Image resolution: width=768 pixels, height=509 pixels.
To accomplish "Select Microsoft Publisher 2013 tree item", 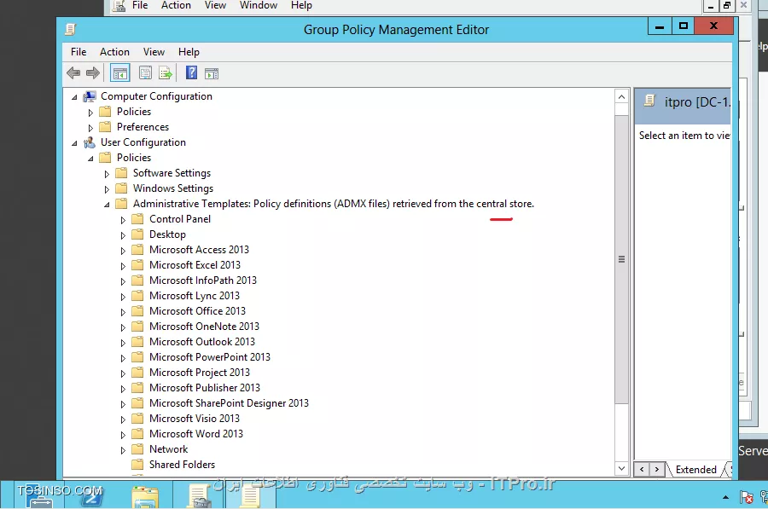I will 205,388.
